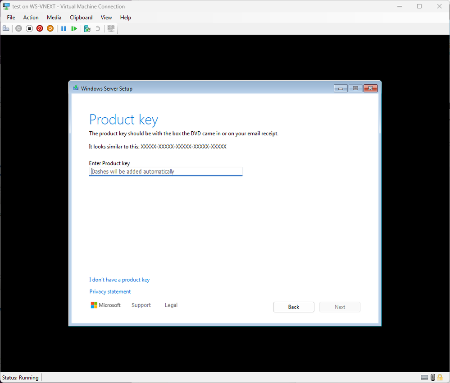The width and height of the screenshot is (450, 383).
Task: Open the Privacy statement link
Action: pos(110,291)
